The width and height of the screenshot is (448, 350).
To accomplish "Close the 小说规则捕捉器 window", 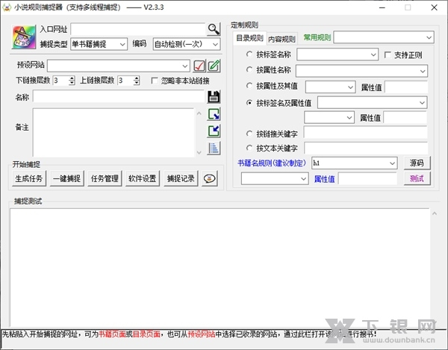I will (434, 7).
